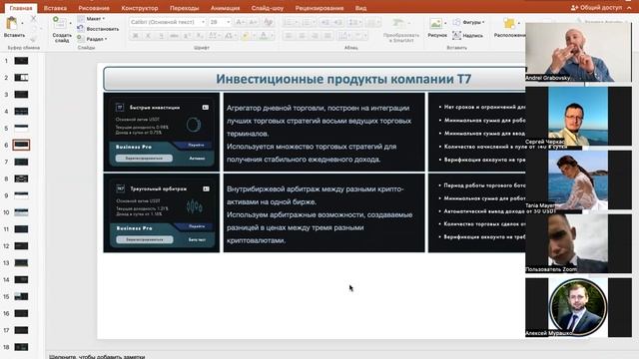
Task: Toggle strikethrough formatting
Action: click(174, 36)
